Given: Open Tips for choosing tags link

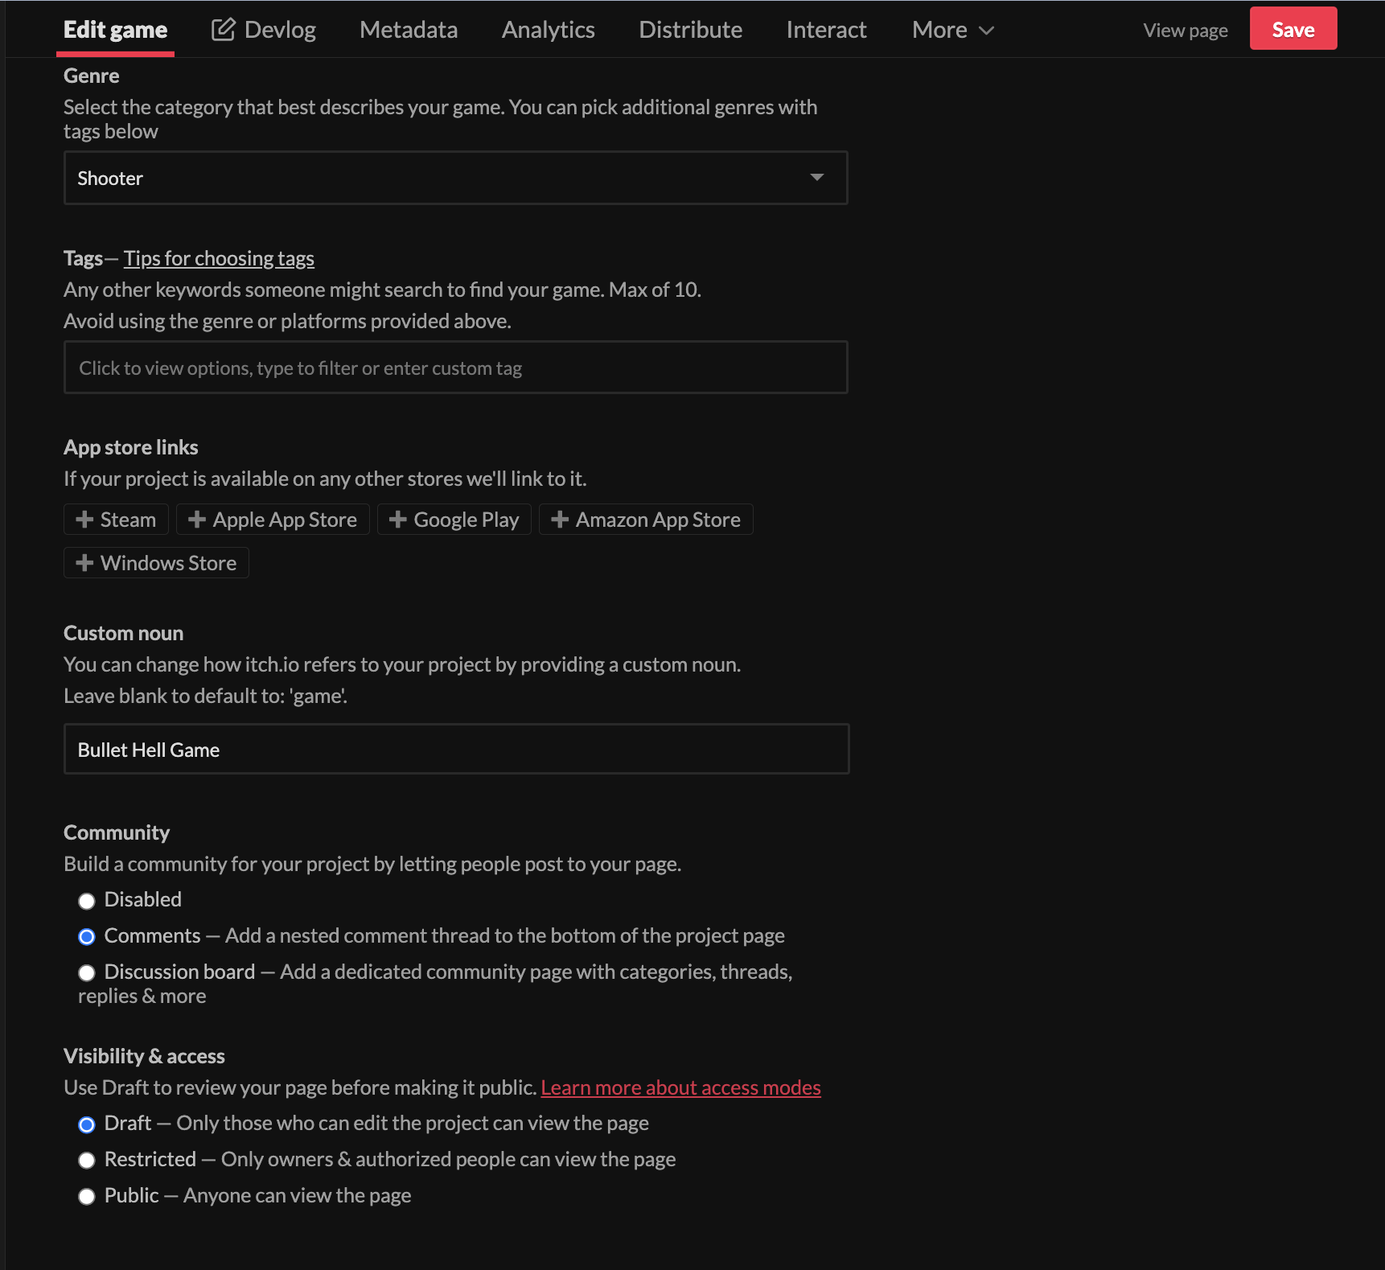Looking at the screenshot, I should coord(219,258).
